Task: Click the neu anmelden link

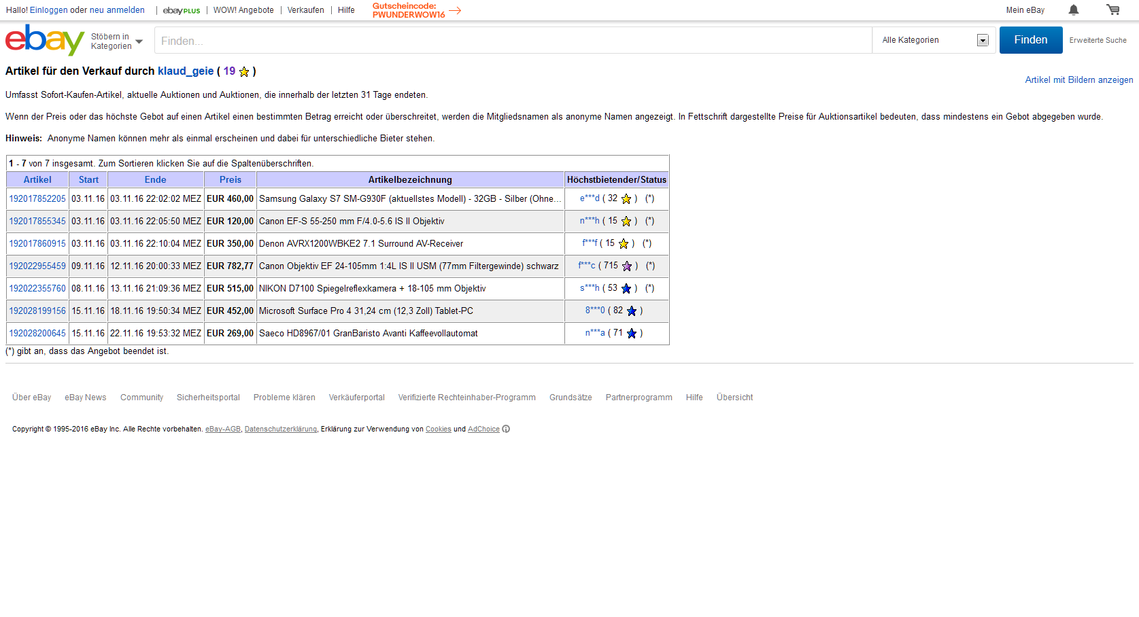Action: [x=117, y=10]
